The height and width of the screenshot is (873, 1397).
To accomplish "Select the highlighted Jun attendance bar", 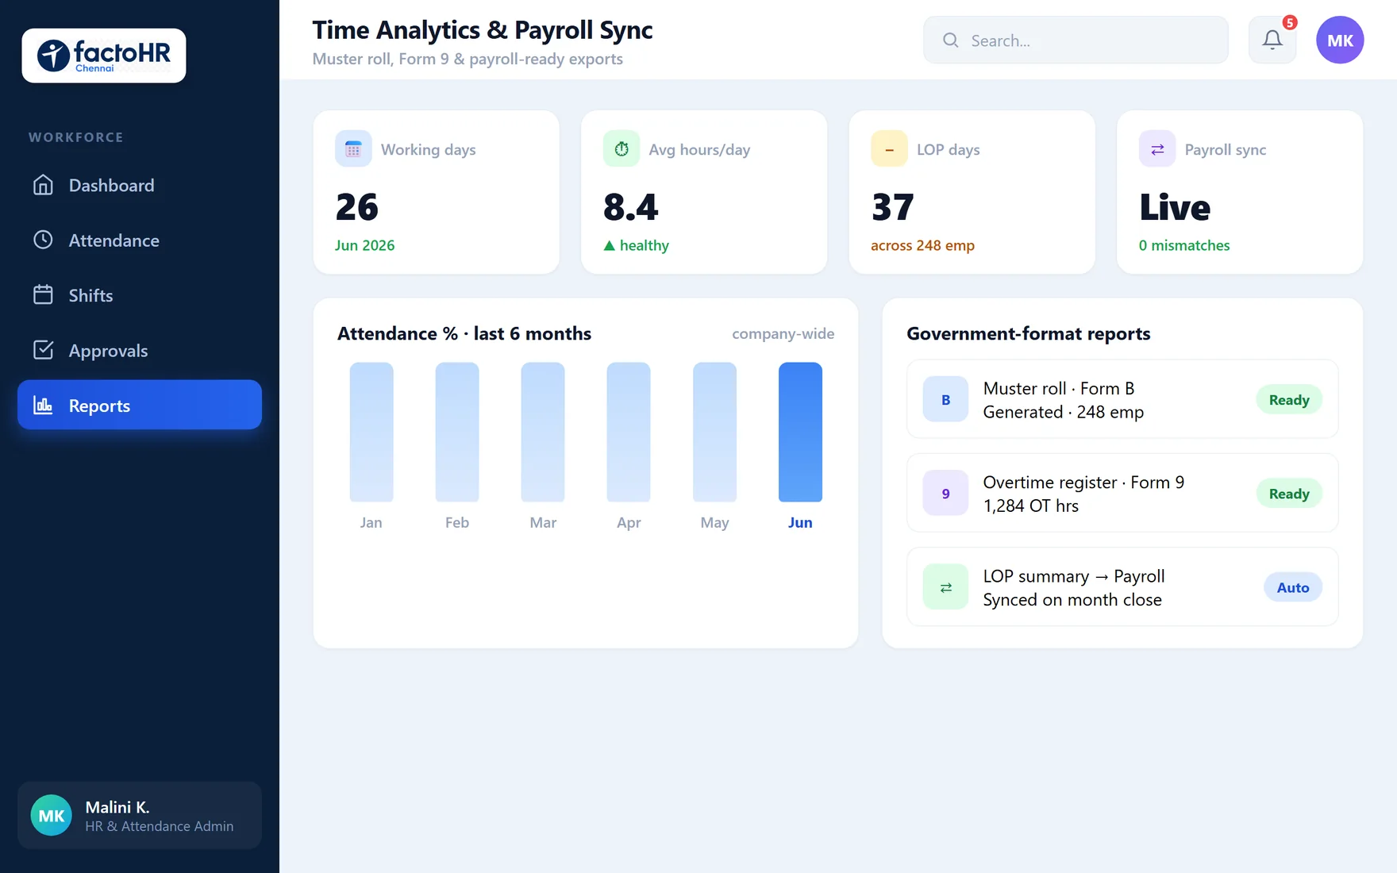I will (800, 432).
